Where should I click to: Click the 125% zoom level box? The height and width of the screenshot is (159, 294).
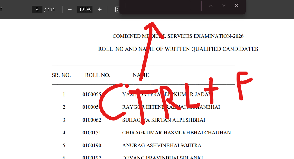click(x=85, y=9)
